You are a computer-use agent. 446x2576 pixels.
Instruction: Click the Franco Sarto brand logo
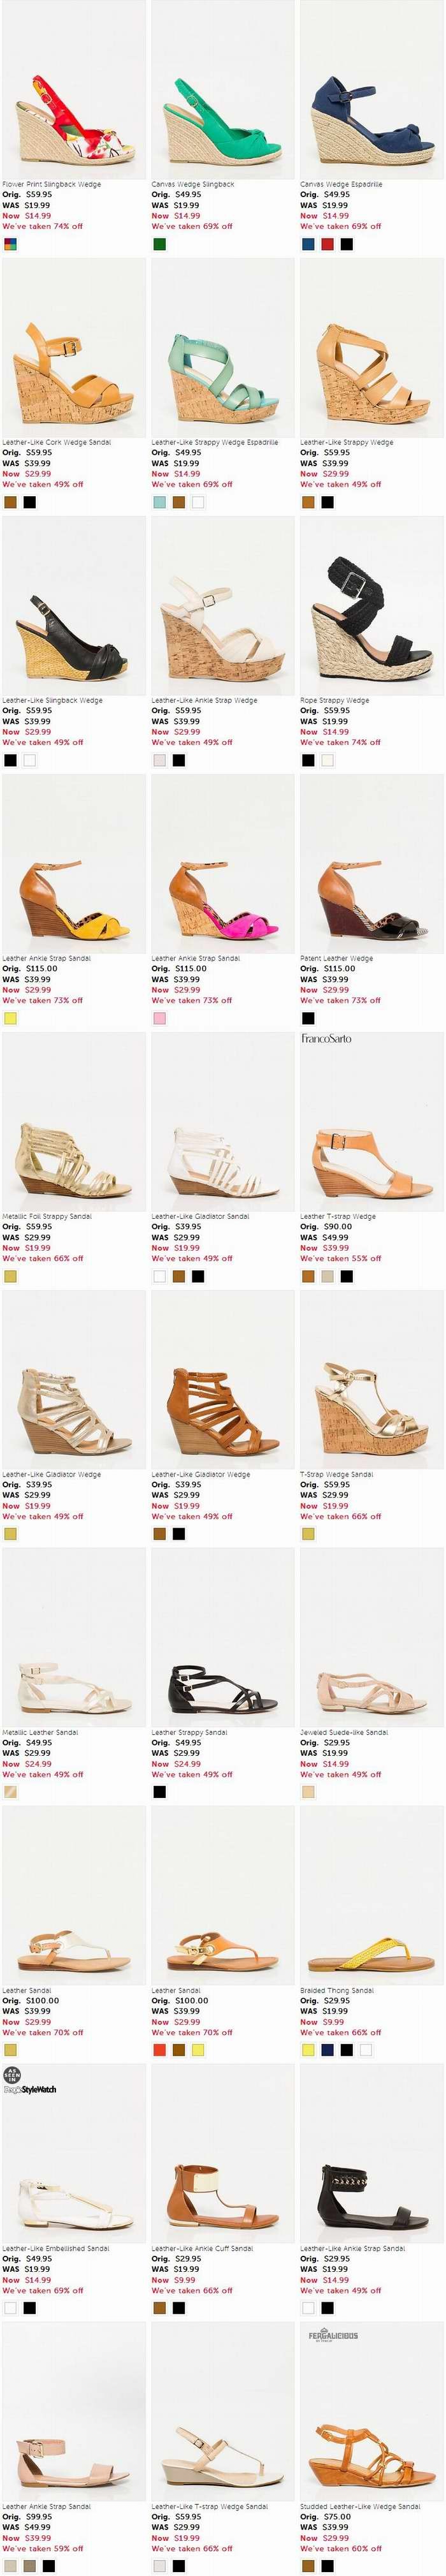326,1038
